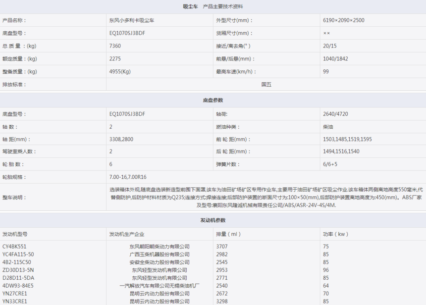This screenshot has width=426, height=305.
Task: Click displacement value '2672'
Action: click(x=222, y=294)
